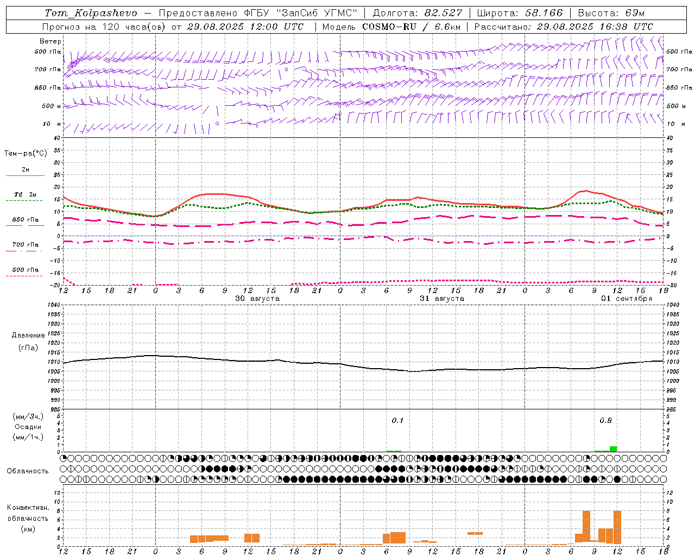Click the Td 2м dew point legend entry
The height and width of the screenshot is (556, 695).
(26, 194)
